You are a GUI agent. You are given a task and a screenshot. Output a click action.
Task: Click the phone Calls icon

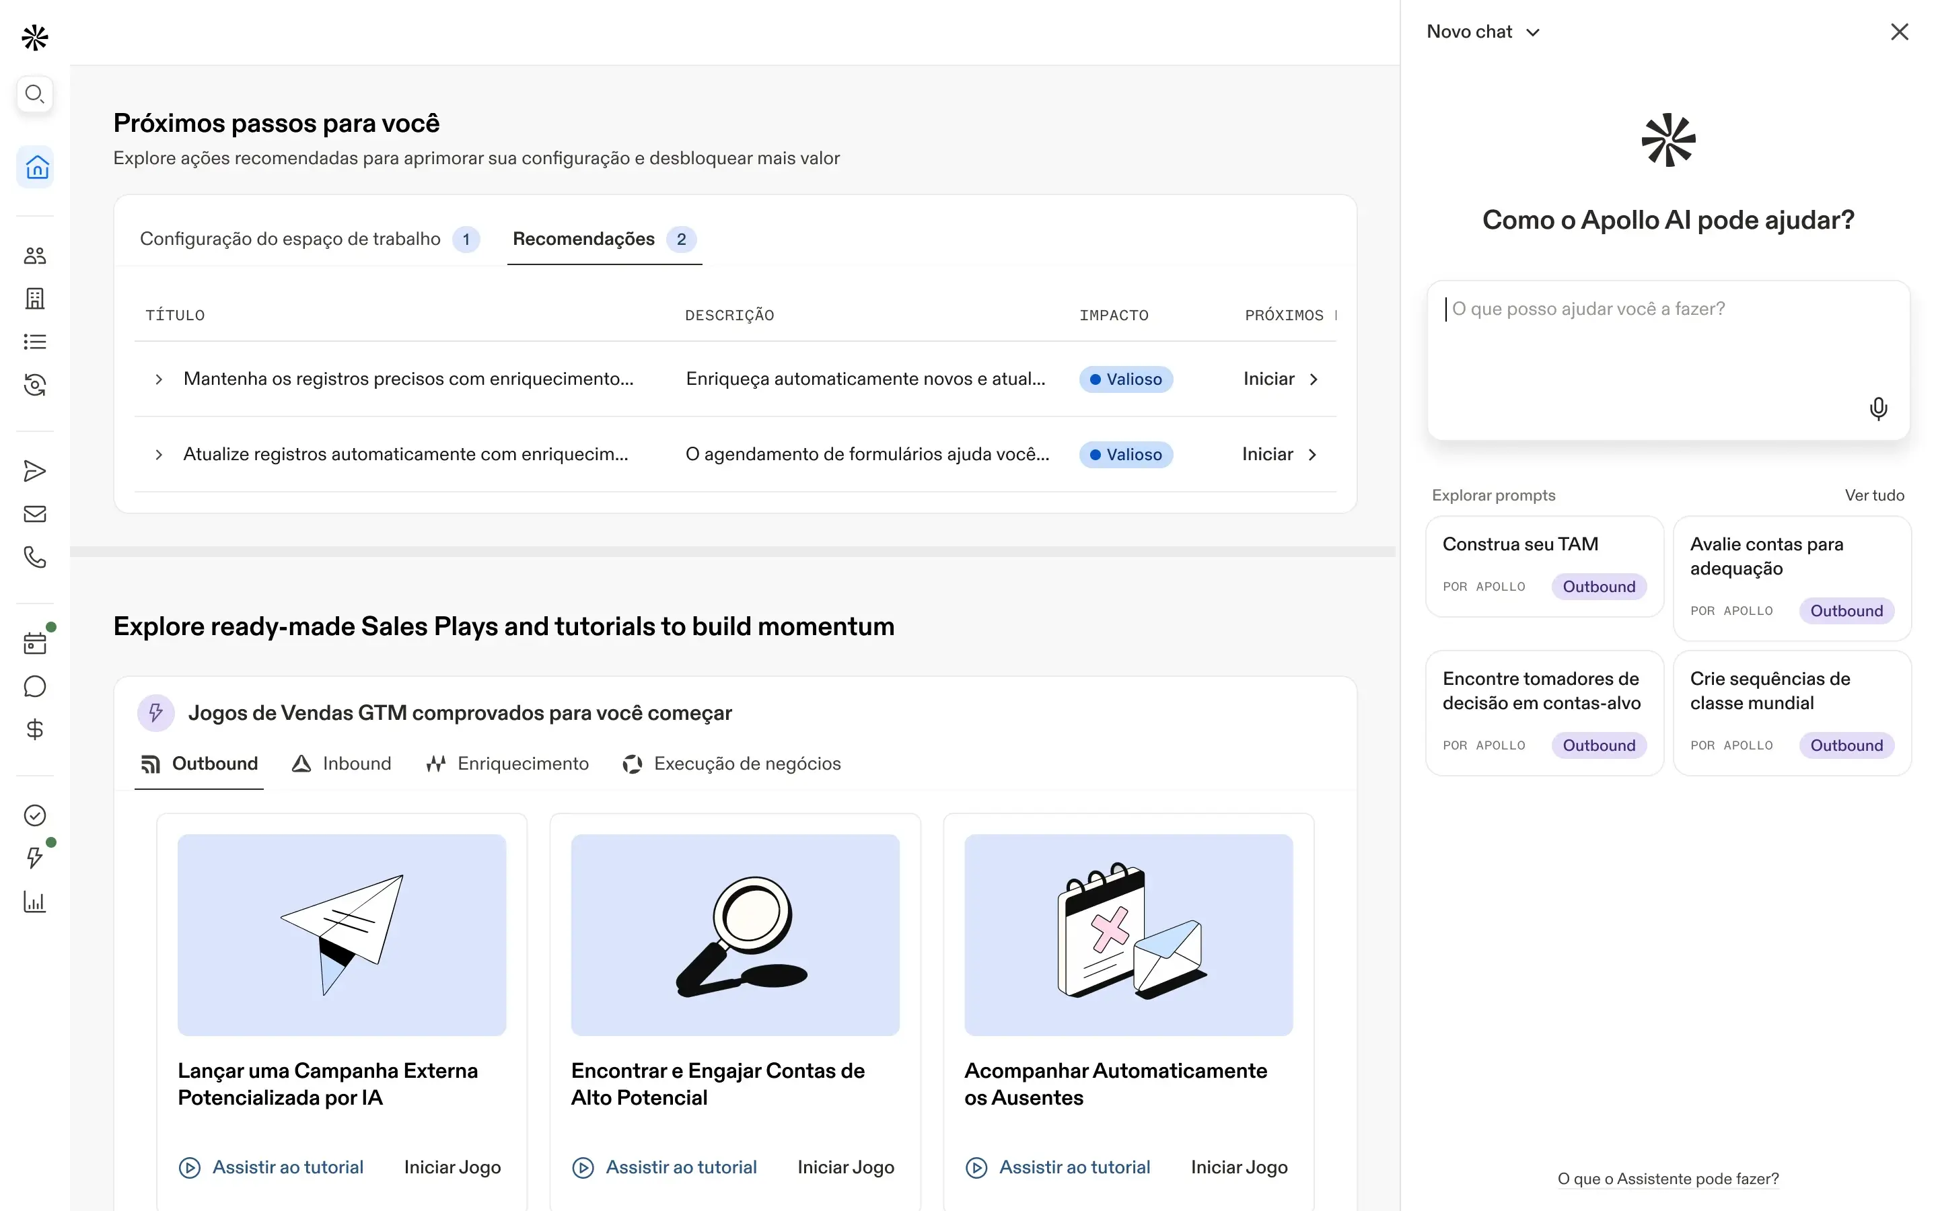[34, 556]
